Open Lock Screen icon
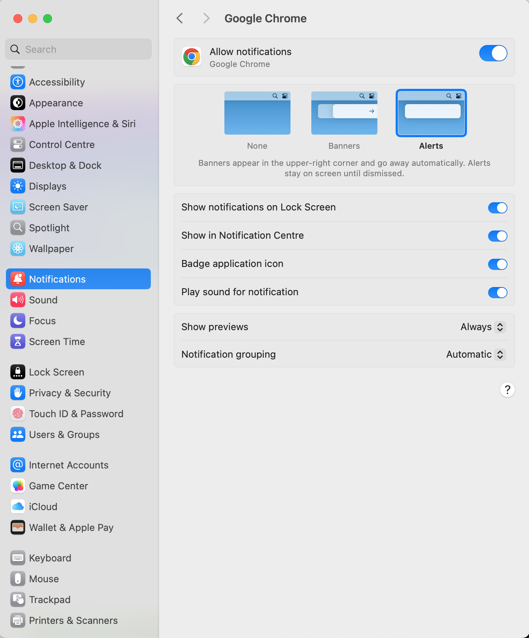Viewport: 529px width, 638px height. click(18, 372)
